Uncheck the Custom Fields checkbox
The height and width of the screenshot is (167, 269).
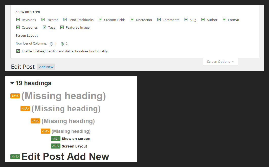point(101,20)
